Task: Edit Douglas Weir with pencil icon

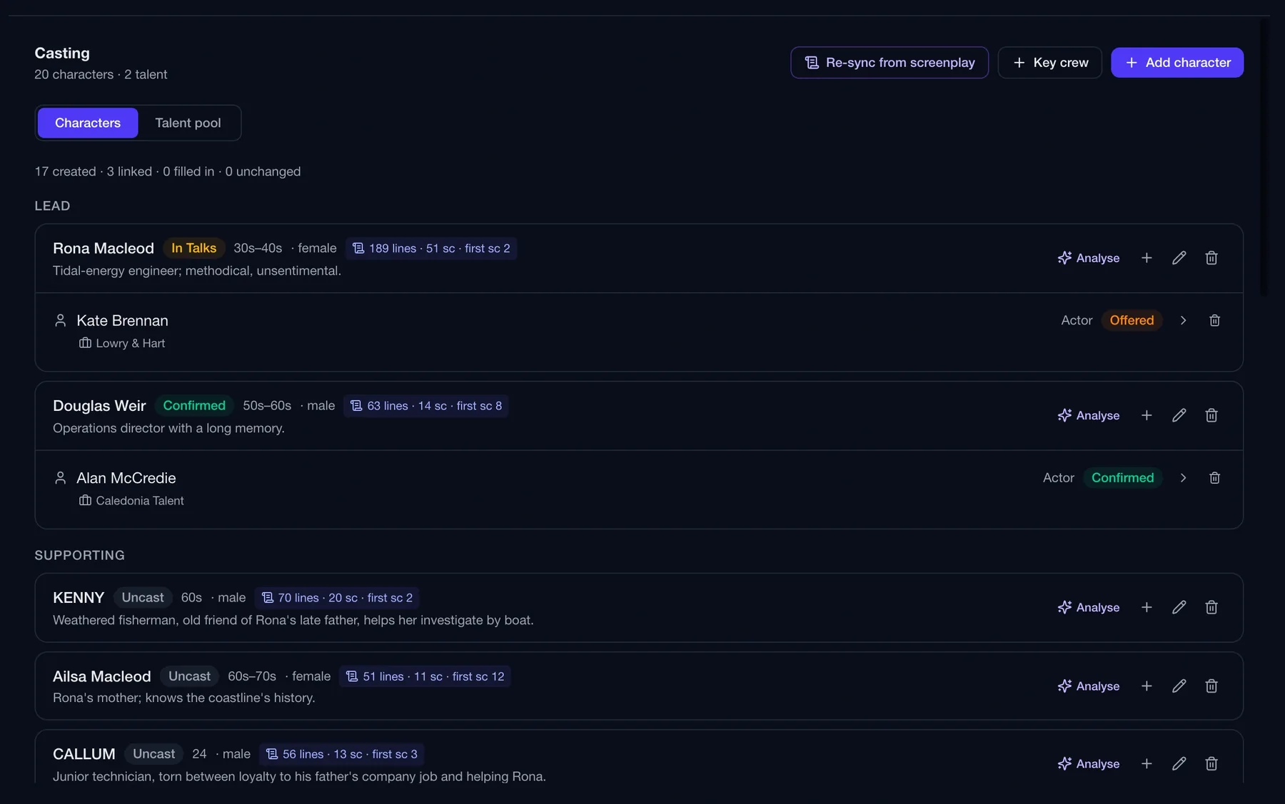Action: click(x=1179, y=415)
